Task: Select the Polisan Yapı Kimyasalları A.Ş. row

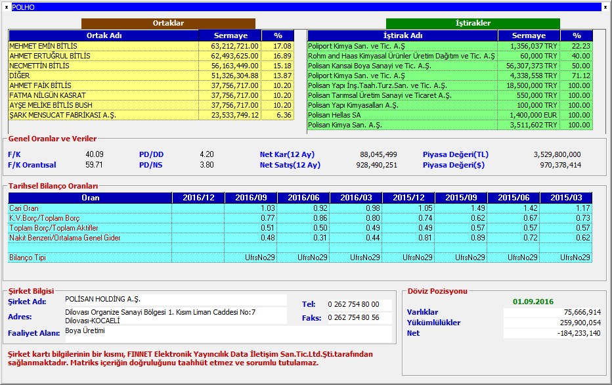Action: (x=450, y=105)
